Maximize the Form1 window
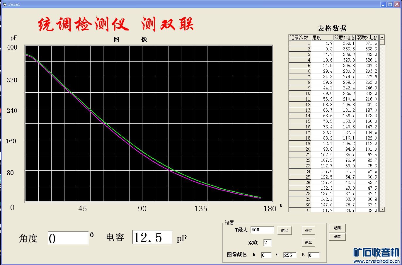This screenshot has height=265, width=402. (x=390, y=4)
